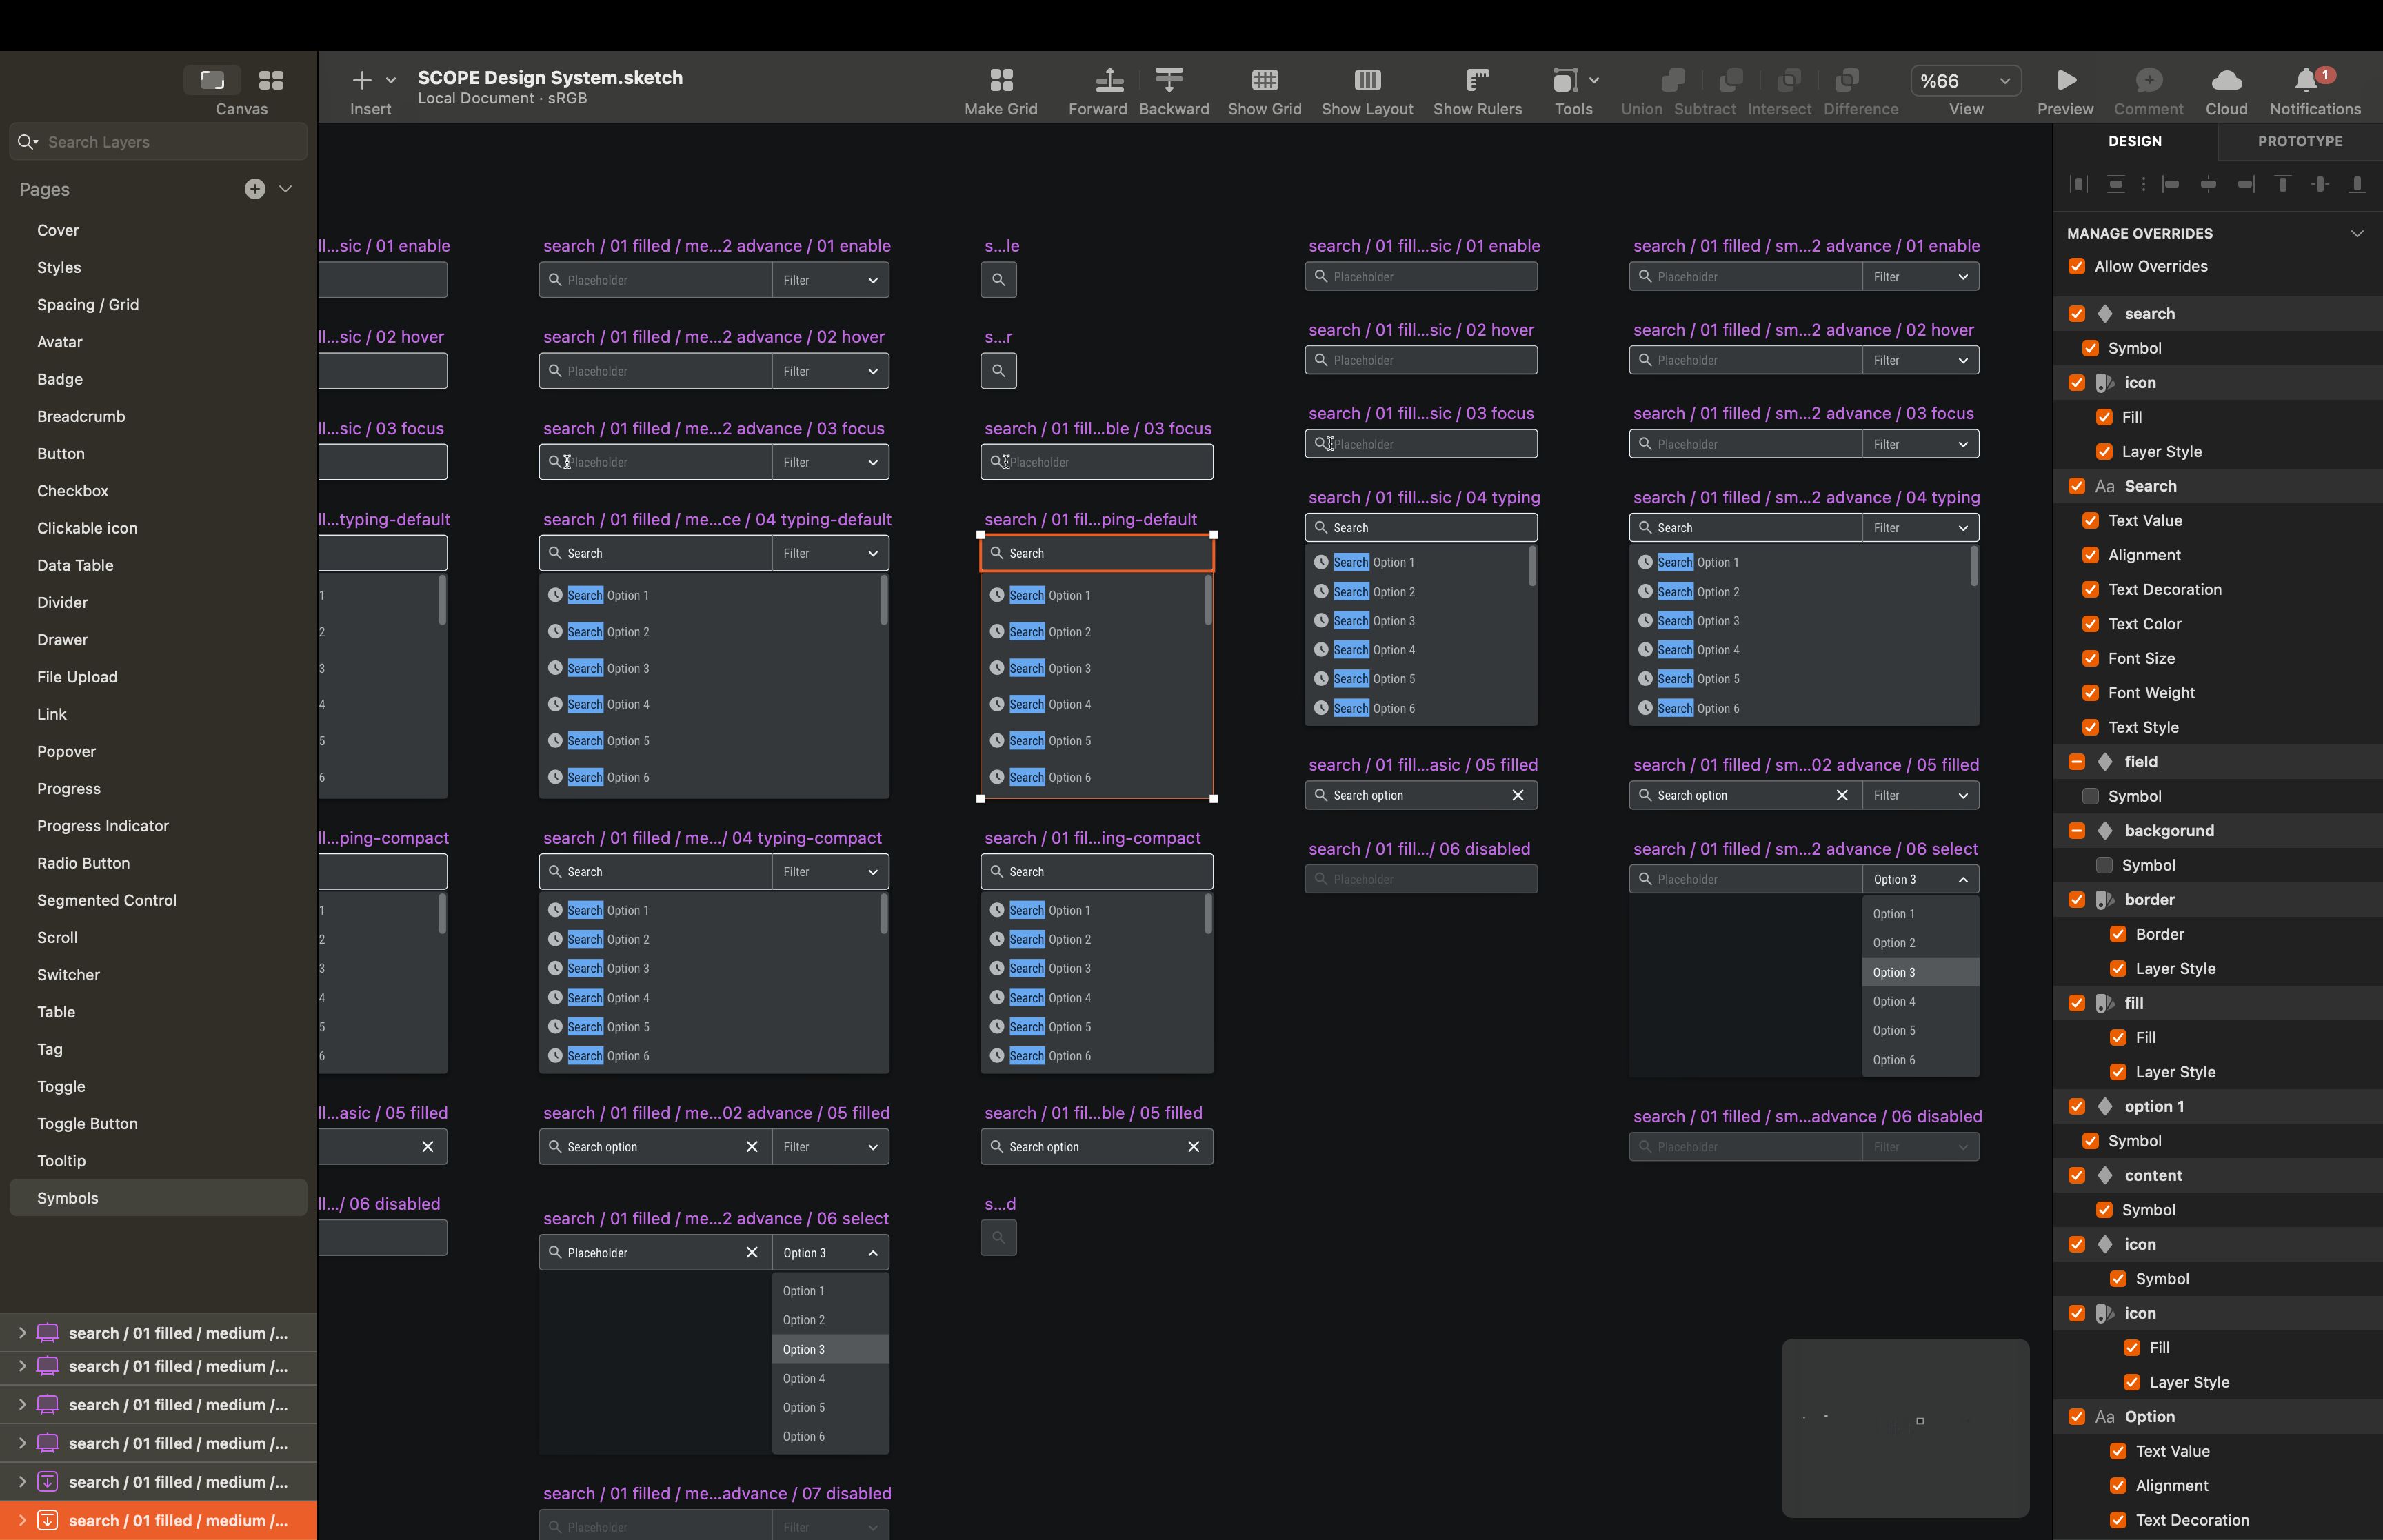2383x1540 pixels.
Task: Open the Button page
Action: click(61, 454)
